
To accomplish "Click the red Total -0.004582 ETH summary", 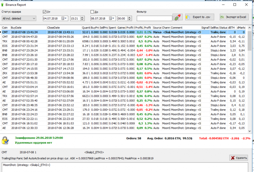I will coord(225,138).
